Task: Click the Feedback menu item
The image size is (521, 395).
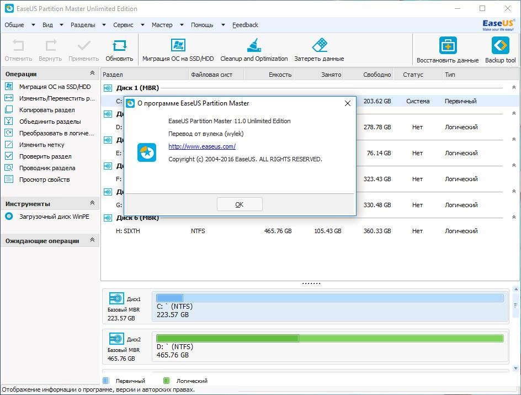Action: tap(245, 25)
